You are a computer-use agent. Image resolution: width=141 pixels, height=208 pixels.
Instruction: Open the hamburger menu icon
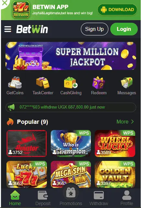8,29
